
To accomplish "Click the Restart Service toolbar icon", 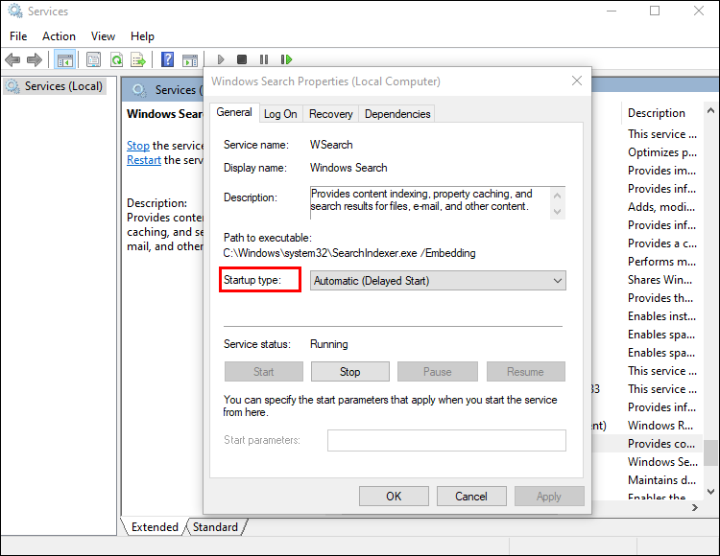I will 286,59.
